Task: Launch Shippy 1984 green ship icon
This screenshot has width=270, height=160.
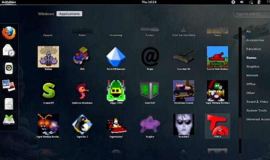Action: [116, 90]
